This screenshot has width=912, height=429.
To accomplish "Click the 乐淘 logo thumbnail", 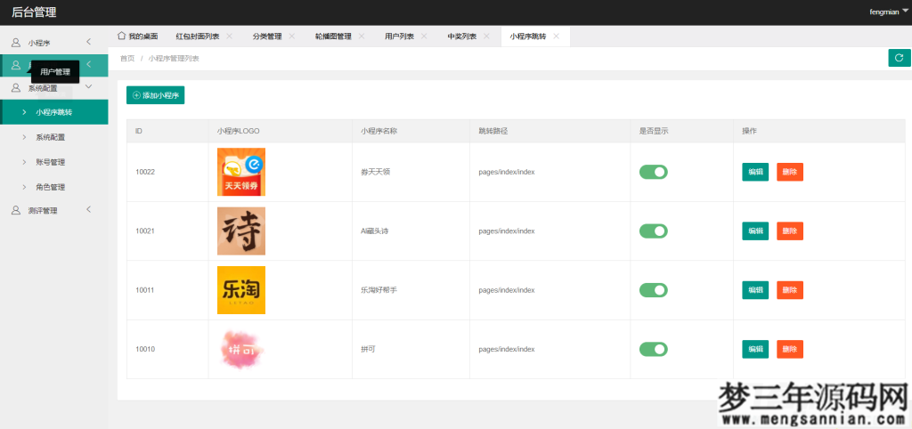I will (241, 290).
